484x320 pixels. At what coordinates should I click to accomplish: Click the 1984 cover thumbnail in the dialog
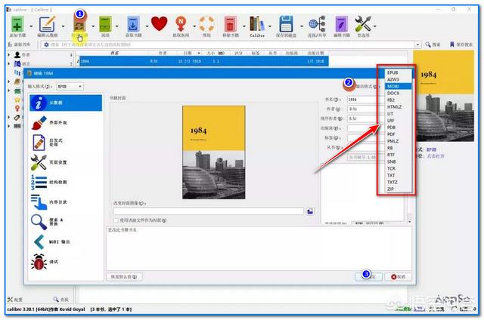213,152
